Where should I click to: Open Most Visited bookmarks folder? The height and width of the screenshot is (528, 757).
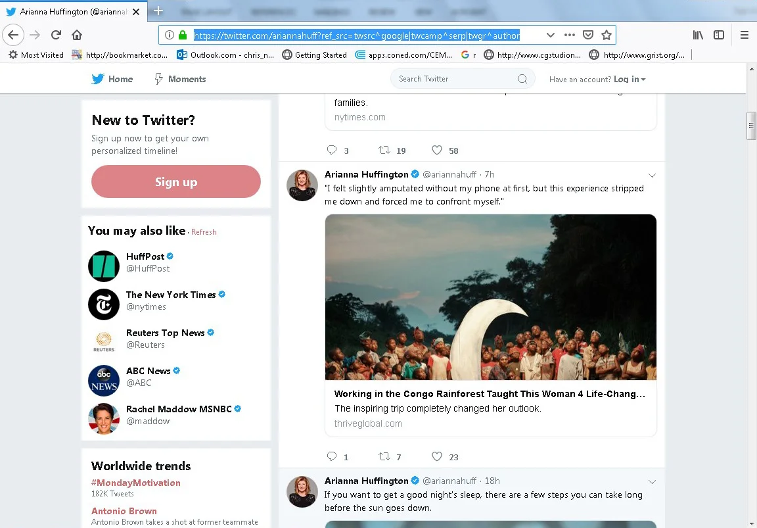click(36, 55)
